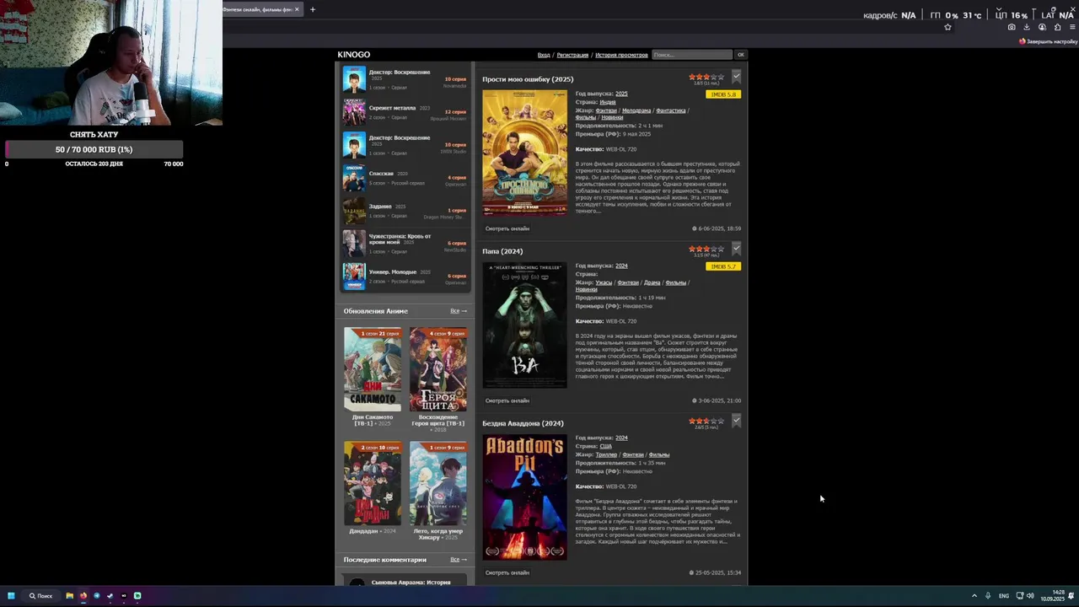Click Смотреть онлайн for Бездна Аваддона

[507, 572]
